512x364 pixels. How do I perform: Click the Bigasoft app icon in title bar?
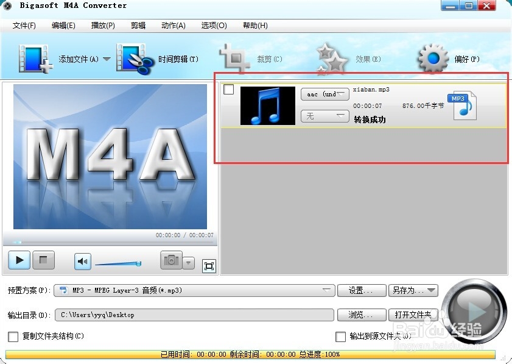coord(7,5)
